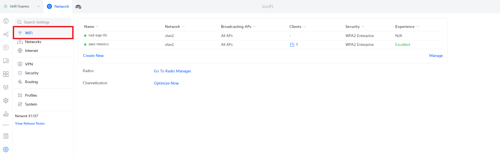Click the Security shield icon in settings menu
Image resolution: width=500 pixels, height=158 pixels.
click(20, 73)
